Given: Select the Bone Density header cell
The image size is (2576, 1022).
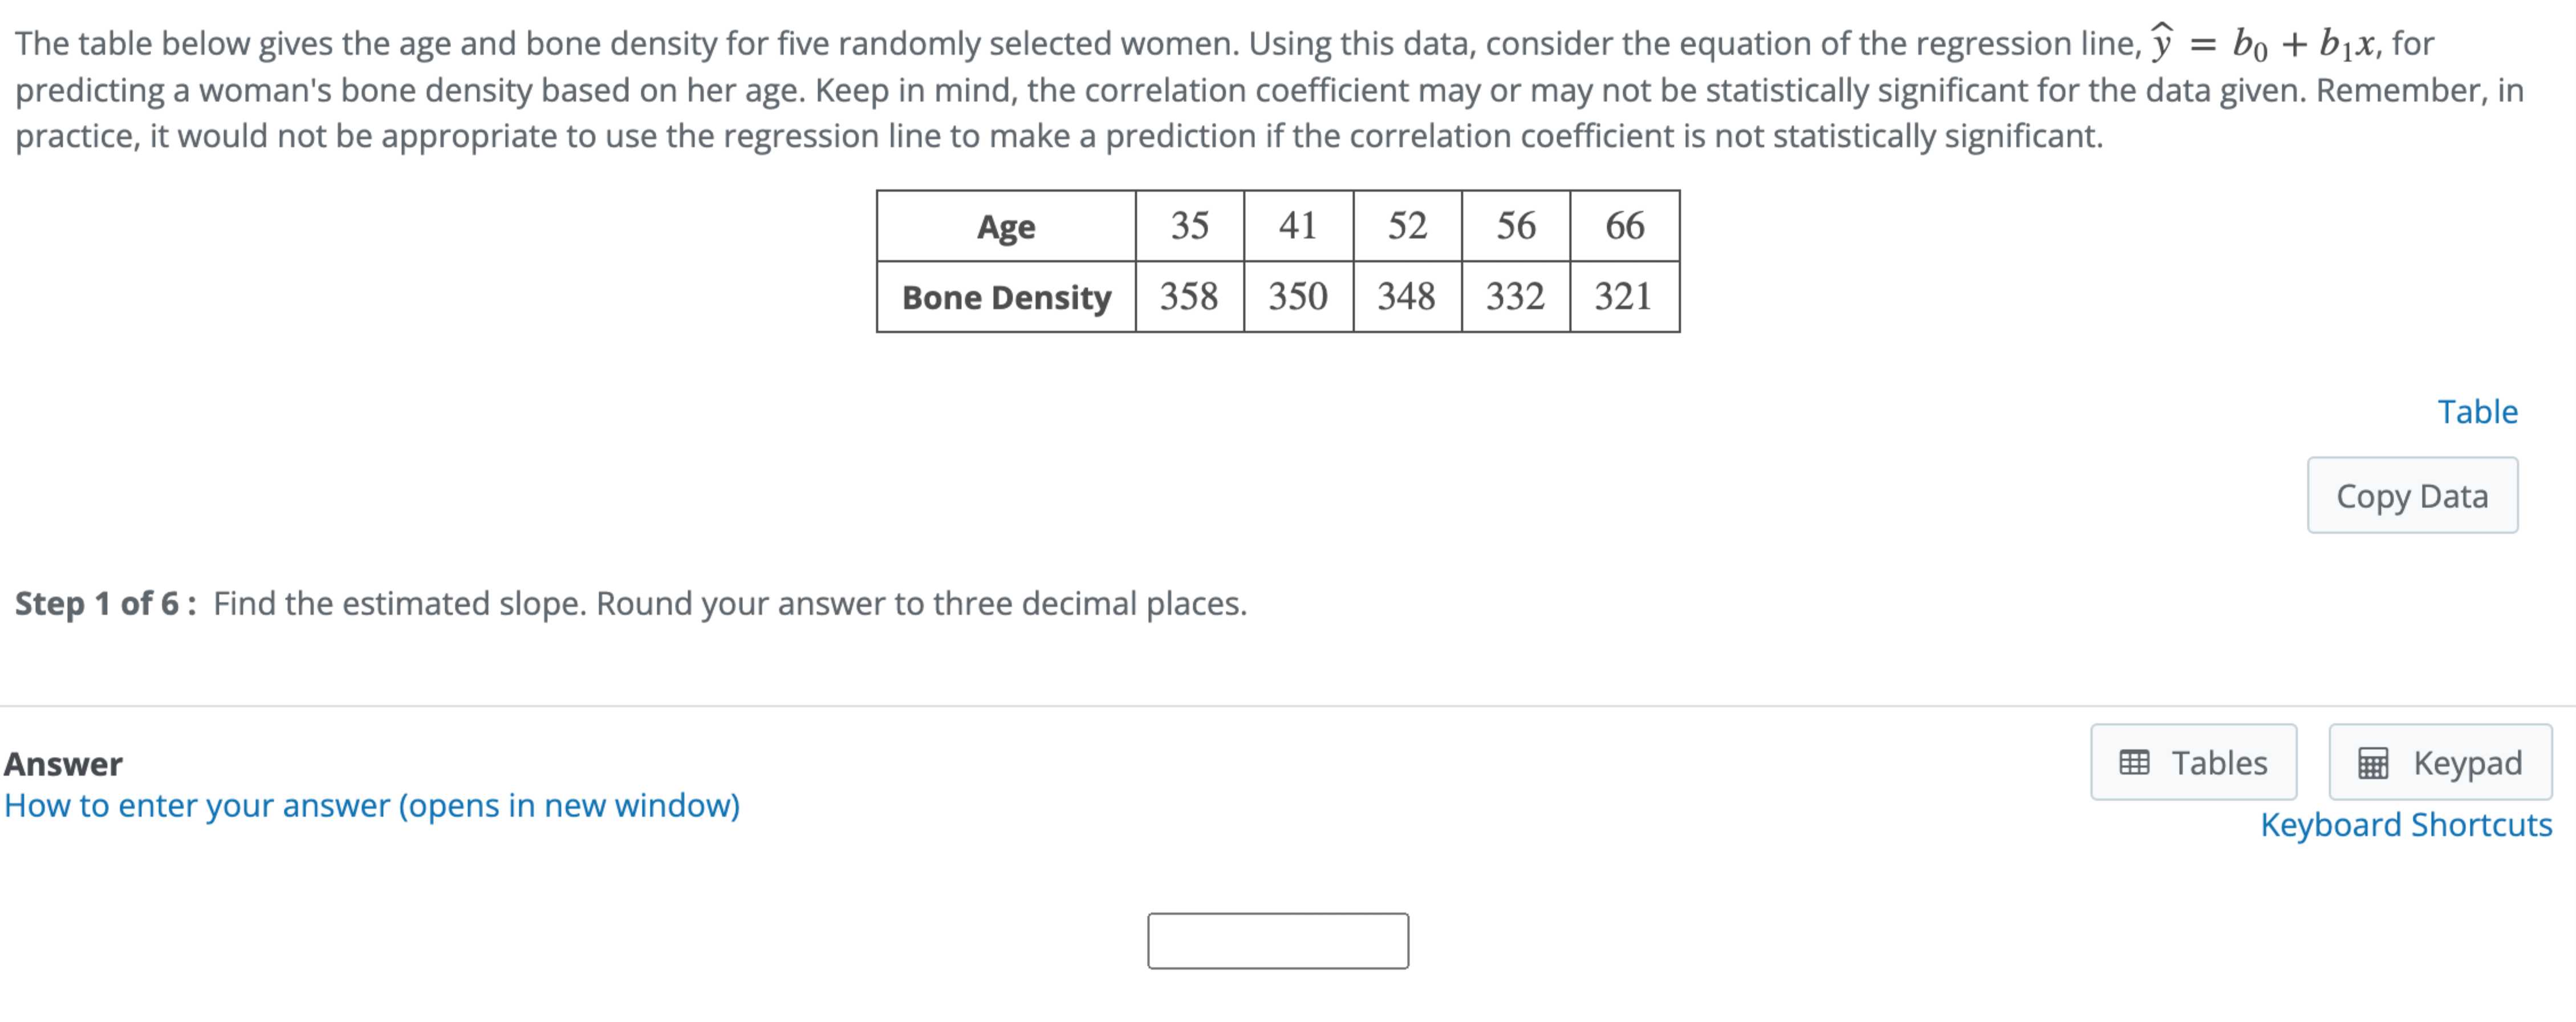Looking at the screenshot, I should [1006, 296].
